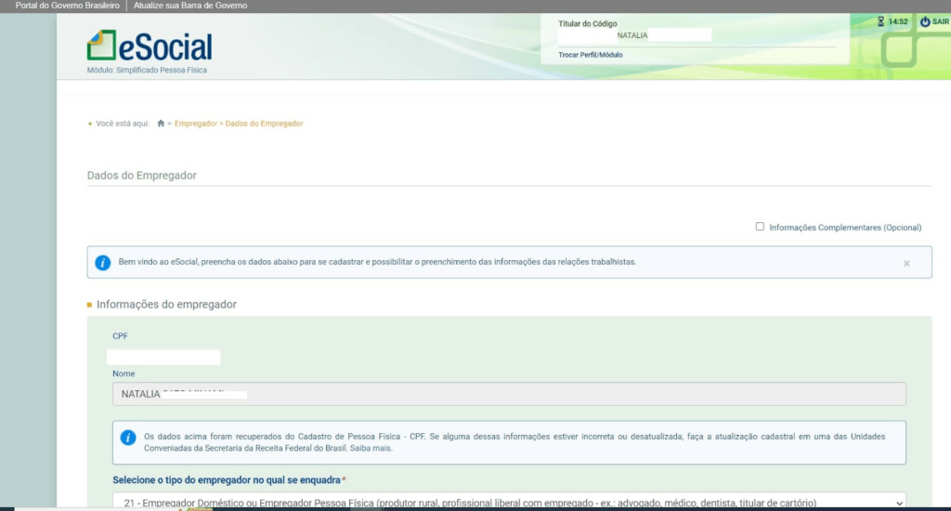Click Trocar Perfil/Módulo link

tap(590, 55)
